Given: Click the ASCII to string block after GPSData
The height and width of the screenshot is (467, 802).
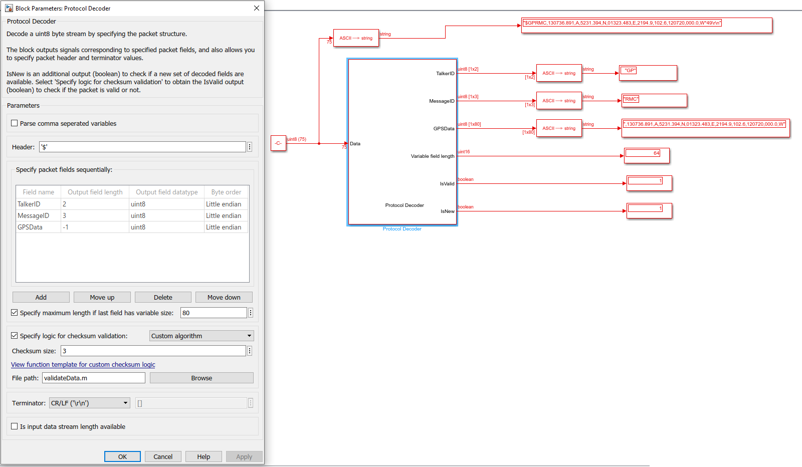Looking at the screenshot, I should (558, 128).
